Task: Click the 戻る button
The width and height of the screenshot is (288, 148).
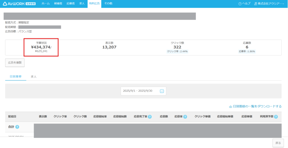Action: coord(278,143)
